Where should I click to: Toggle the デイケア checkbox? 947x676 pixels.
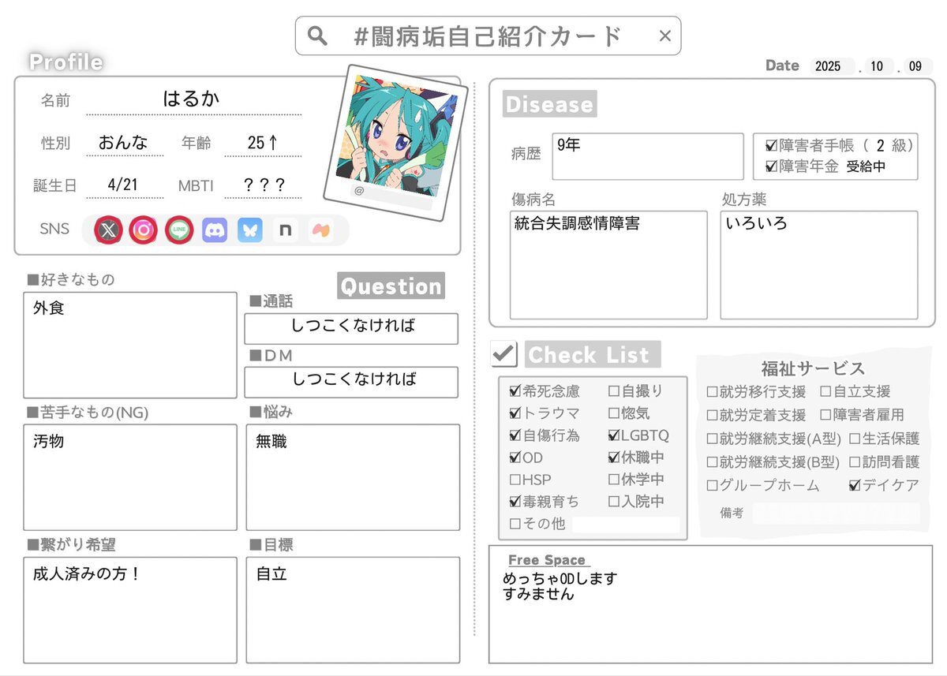pyautogui.click(x=854, y=486)
